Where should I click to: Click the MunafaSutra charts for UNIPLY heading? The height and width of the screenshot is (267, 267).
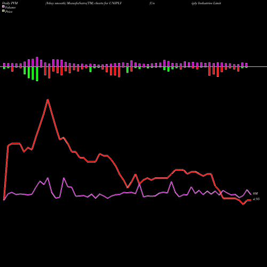click(x=83, y=3)
